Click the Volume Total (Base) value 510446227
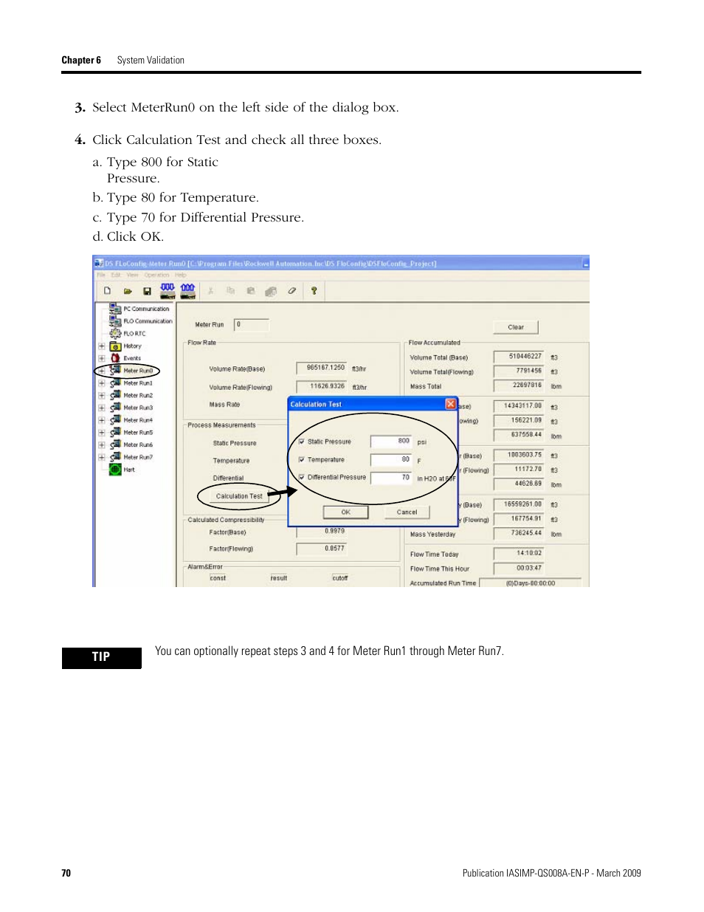This screenshot has width=704, height=912. 519,356
